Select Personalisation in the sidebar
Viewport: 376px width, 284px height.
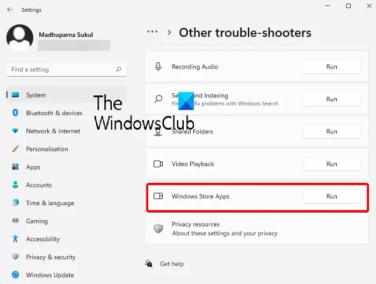[67, 149]
